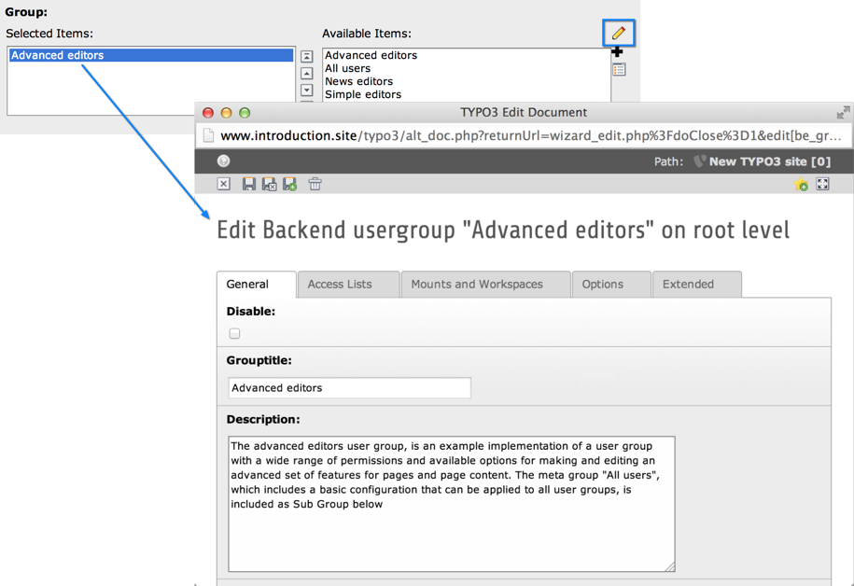This screenshot has height=586, width=854.
Task: Open the Access Lists tab
Action: point(348,285)
